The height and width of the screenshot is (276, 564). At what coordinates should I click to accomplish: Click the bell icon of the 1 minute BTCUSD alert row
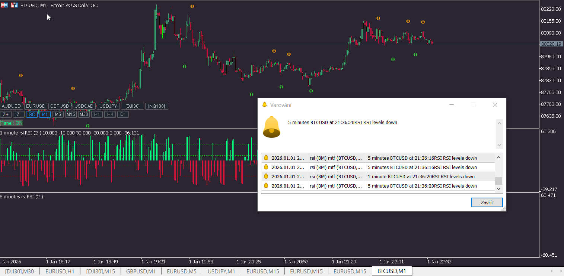[266, 176]
